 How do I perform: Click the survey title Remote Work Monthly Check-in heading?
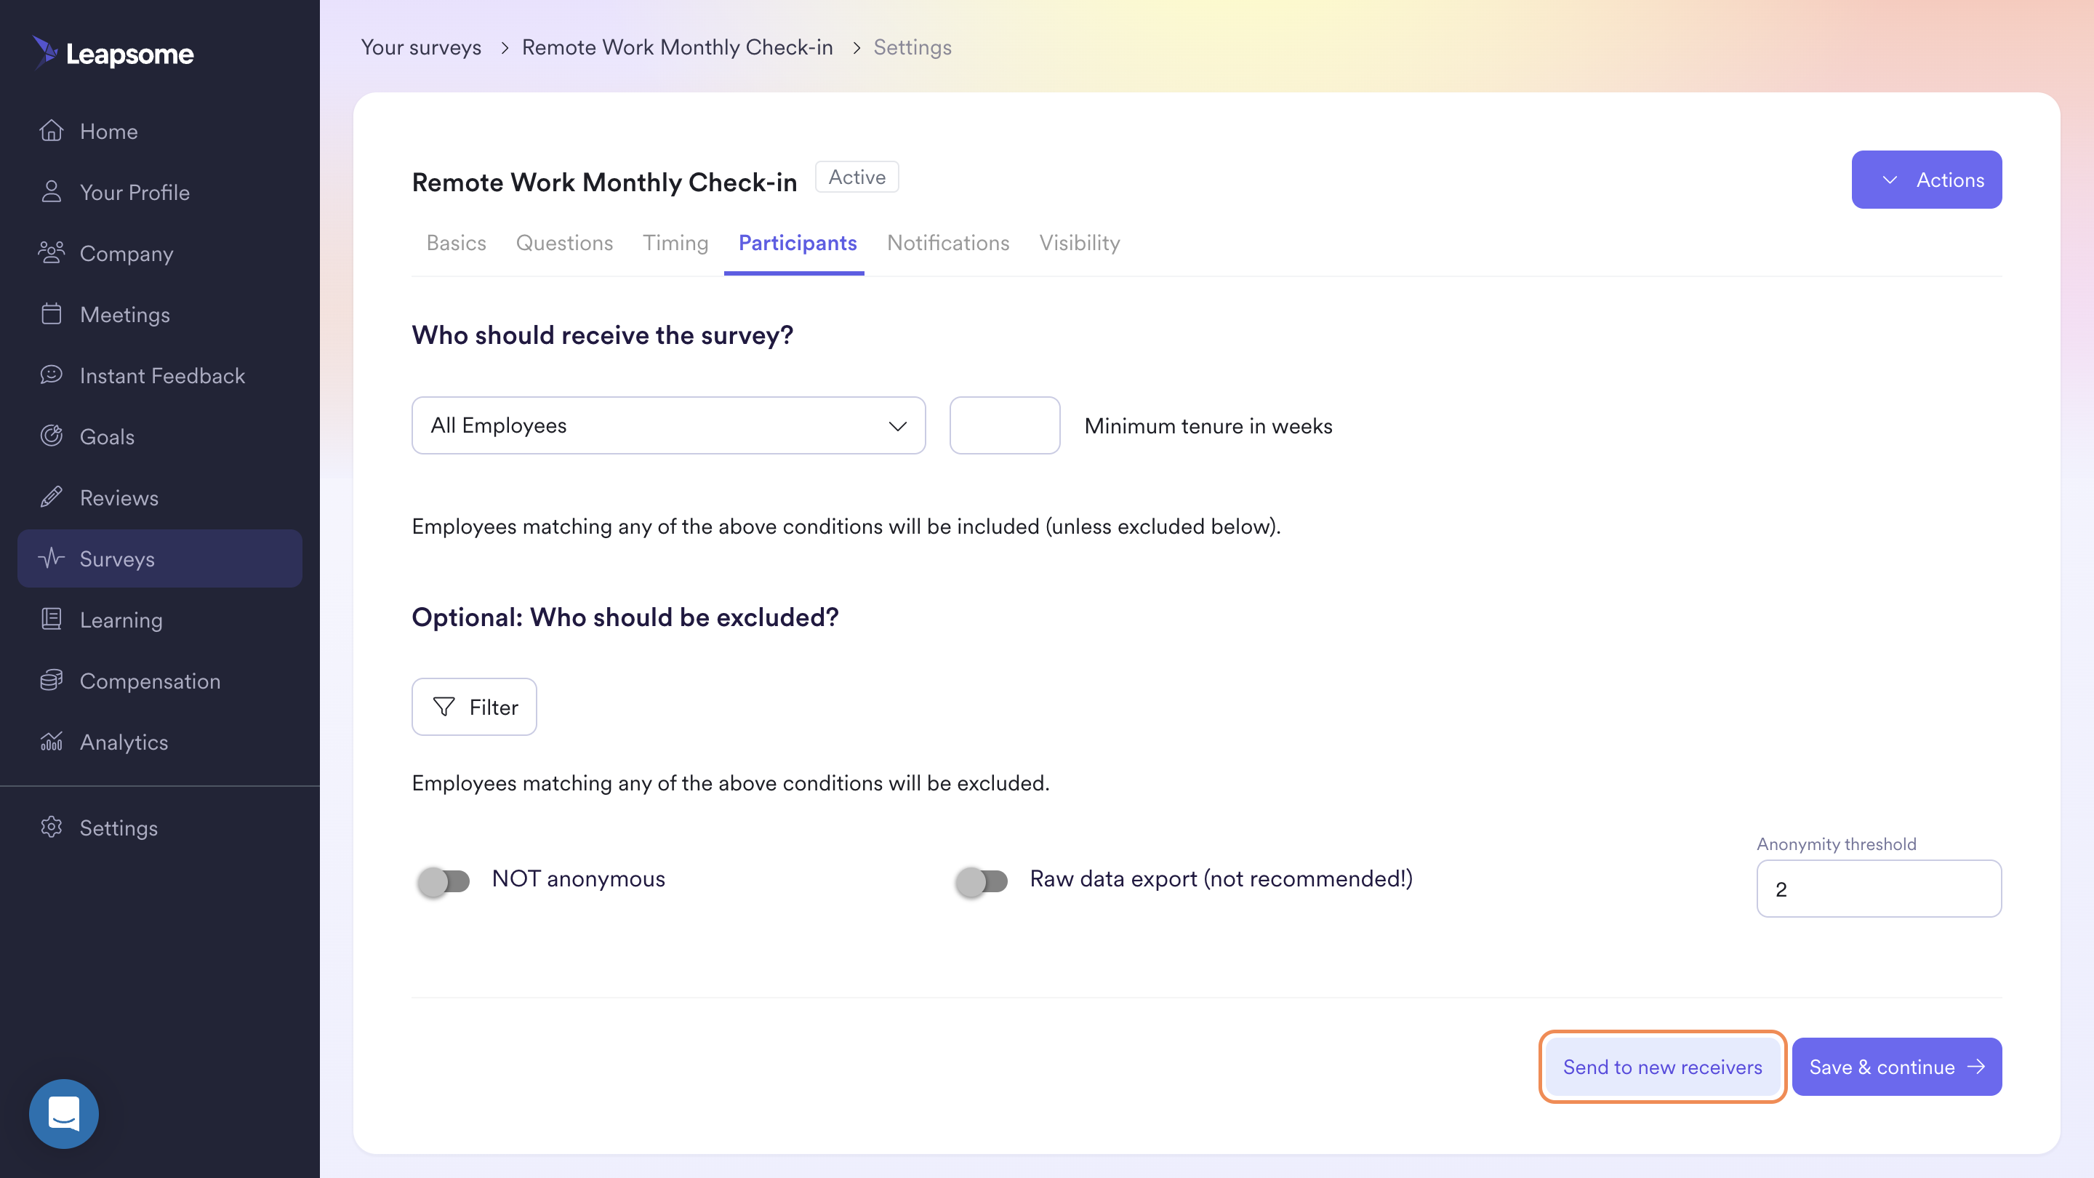pyautogui.click(x=604, y=182)
